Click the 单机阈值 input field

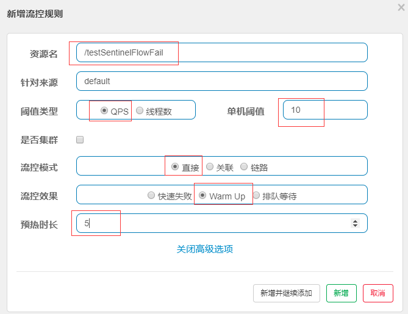tap(325, 110)
